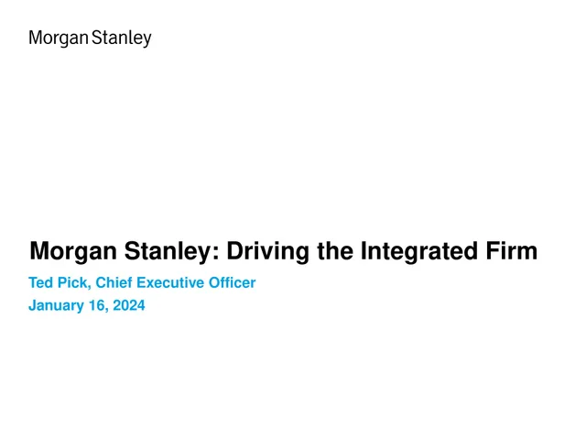Click the day number 16 in the date
The height and width of the screenshot is (440, 586).
point(97,305)
